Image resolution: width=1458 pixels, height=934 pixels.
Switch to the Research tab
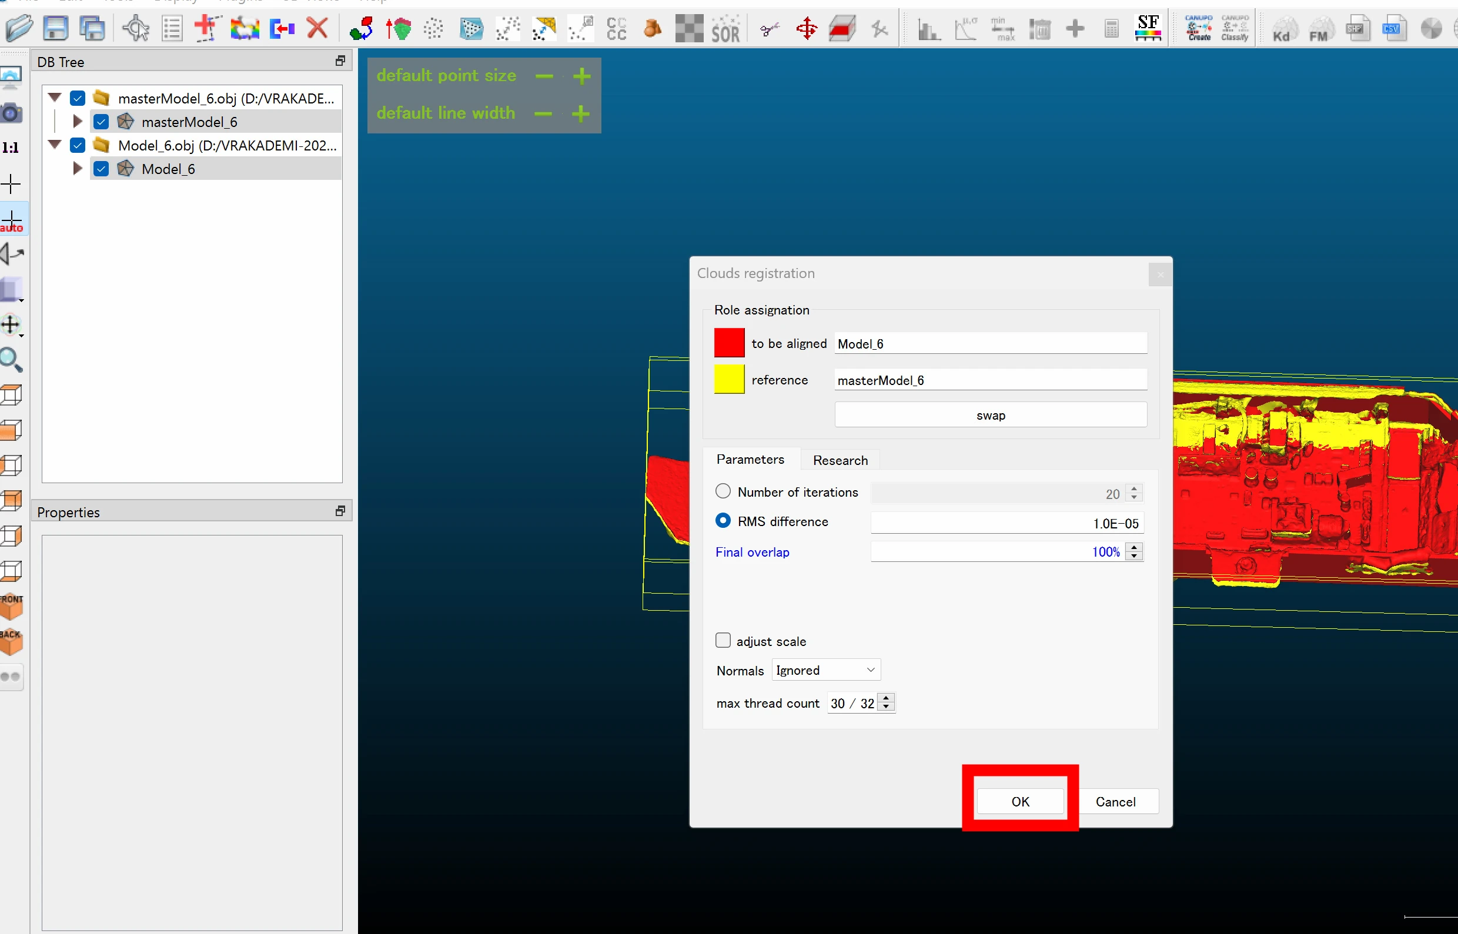point(840,460)
